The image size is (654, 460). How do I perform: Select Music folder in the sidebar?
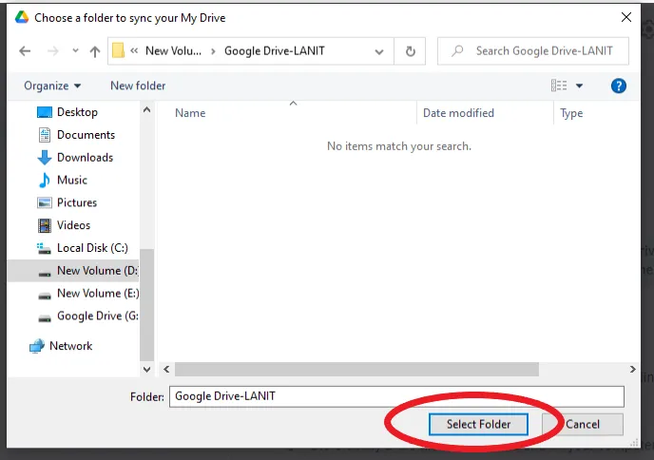point(71,180)
